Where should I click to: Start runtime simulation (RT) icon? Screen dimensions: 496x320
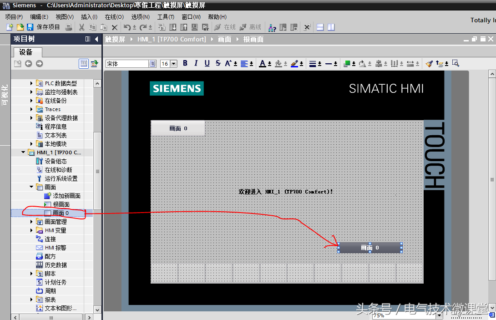tap(205, 27)
